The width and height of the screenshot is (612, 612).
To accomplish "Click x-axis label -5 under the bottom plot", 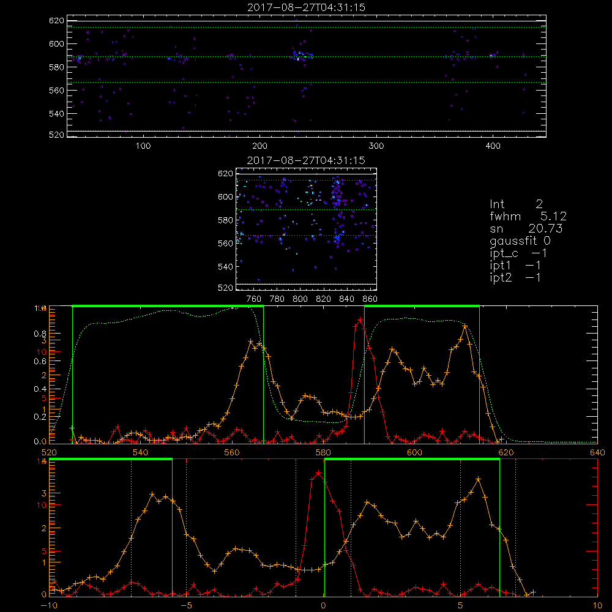I will click(x=186, y=605).
